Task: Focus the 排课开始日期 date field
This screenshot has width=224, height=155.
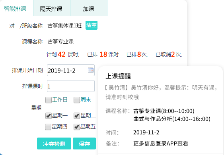Action: pyautogui.click(x=71, y=70)
